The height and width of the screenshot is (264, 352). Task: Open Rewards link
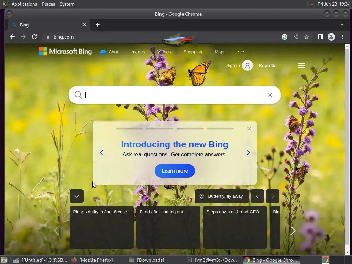coord(267,66)
